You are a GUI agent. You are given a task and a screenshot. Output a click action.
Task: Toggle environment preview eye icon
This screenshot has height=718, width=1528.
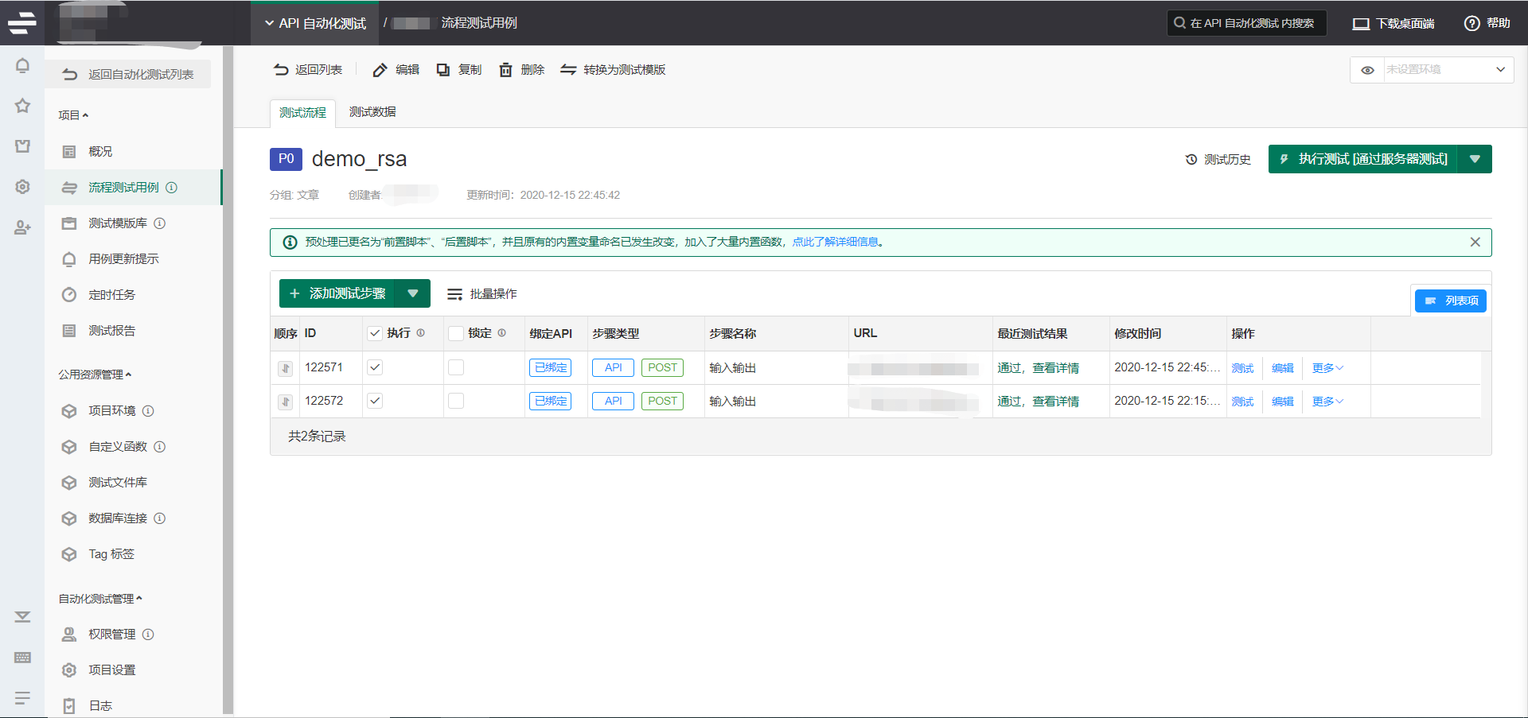[x=1367, y=70]
